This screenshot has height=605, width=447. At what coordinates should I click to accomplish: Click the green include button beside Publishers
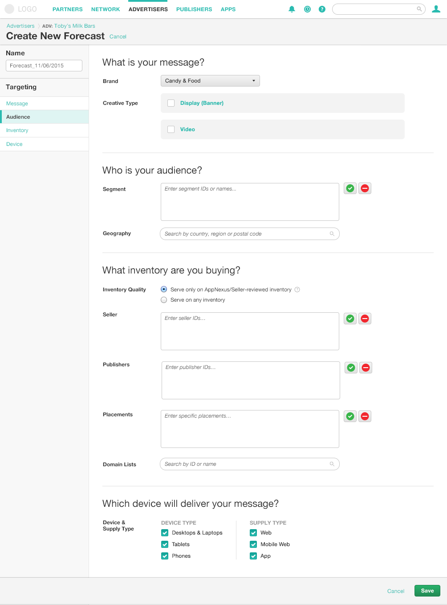pos(351,368)
